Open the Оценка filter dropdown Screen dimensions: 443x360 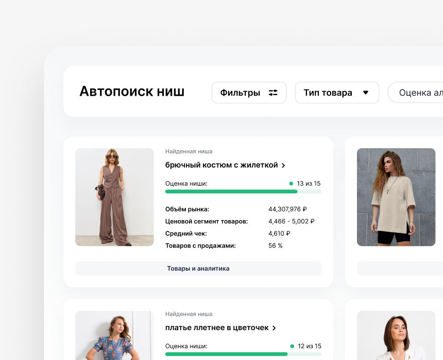[415, 93]
